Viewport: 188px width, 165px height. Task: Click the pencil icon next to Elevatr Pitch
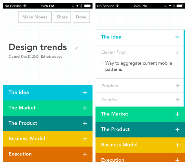click(x=178, y=52)
